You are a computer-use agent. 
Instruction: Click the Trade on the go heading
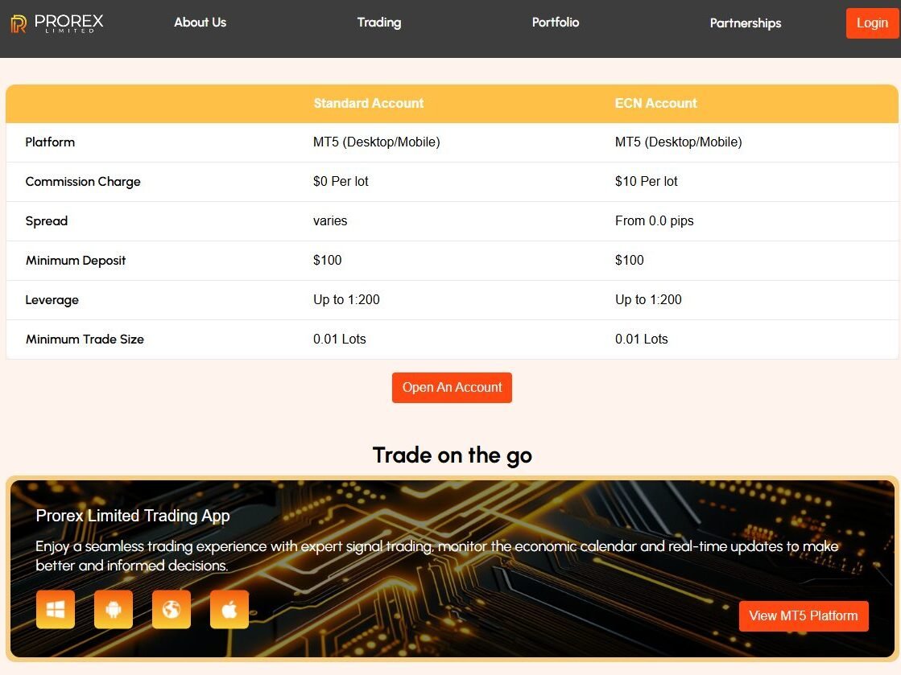point(453,455)
